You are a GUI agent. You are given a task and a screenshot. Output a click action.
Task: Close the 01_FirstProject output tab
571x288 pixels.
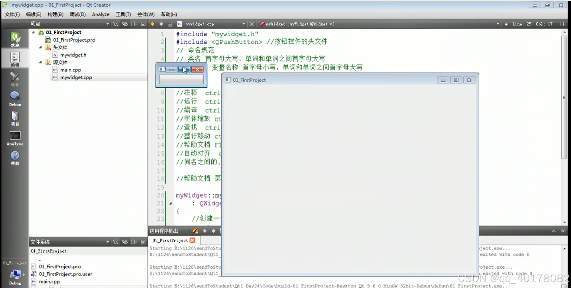pos(192,240)
